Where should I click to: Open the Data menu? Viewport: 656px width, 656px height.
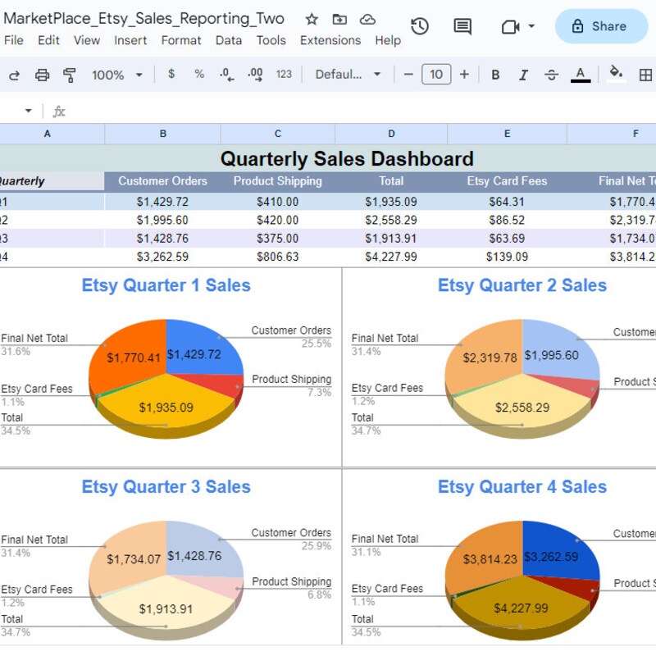(x=229, y=40)
